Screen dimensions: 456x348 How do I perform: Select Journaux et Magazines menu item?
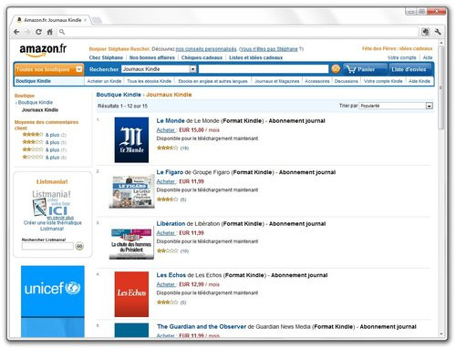277,81
